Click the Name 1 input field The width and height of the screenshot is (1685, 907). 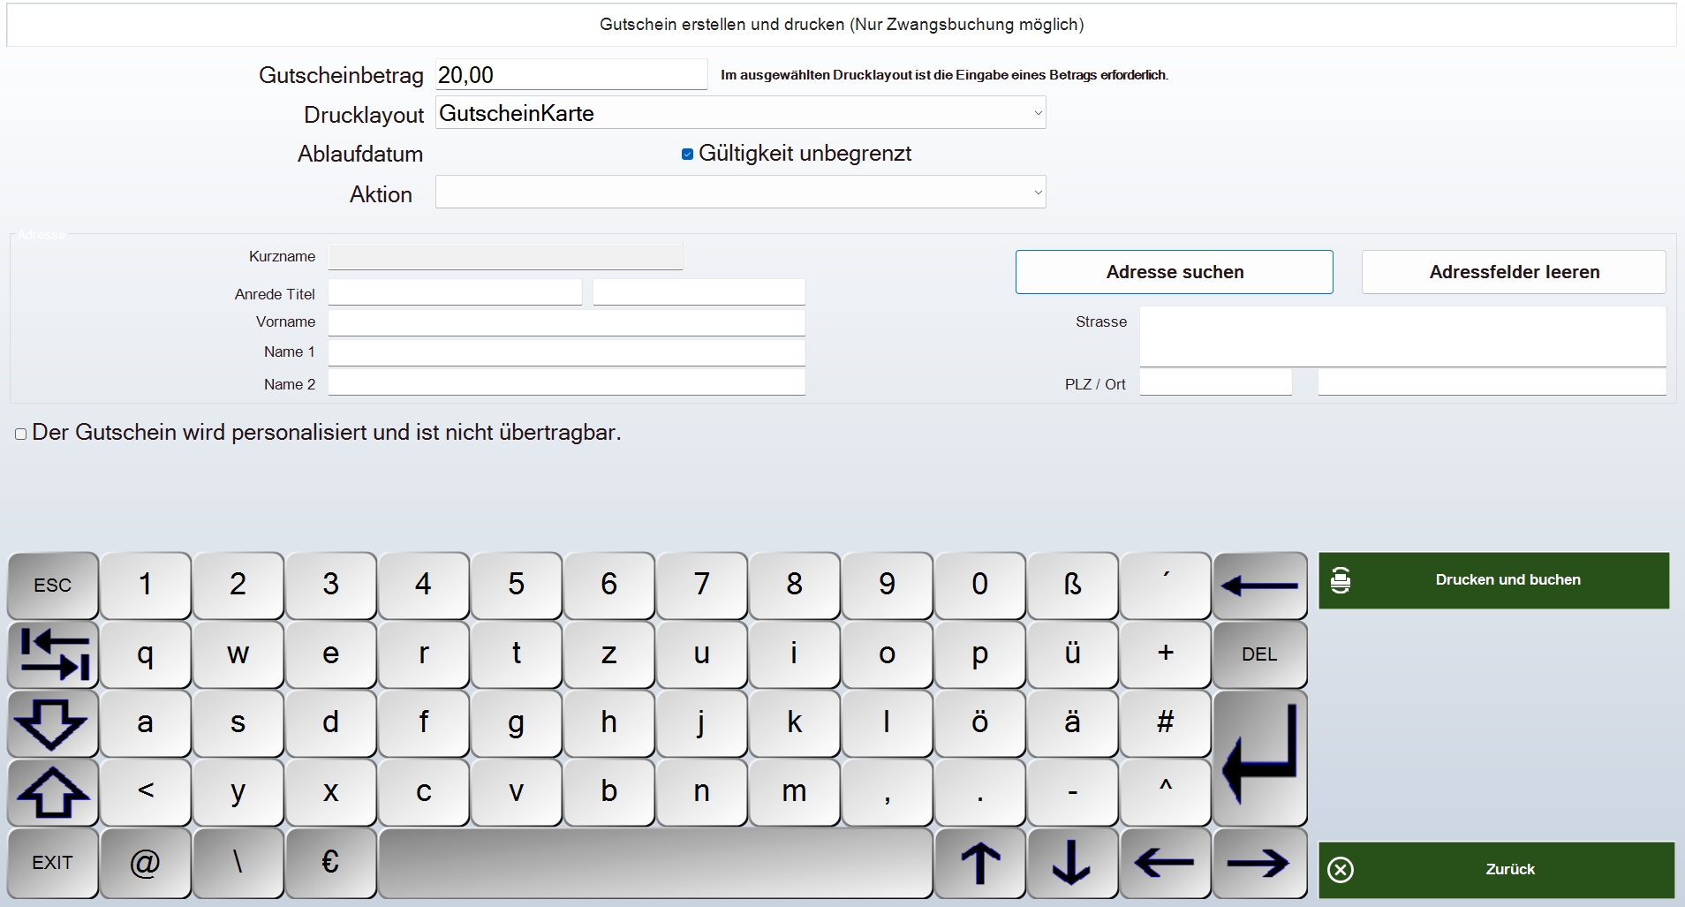tap(566, 352)
